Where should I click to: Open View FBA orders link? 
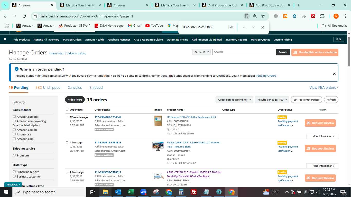324,87
